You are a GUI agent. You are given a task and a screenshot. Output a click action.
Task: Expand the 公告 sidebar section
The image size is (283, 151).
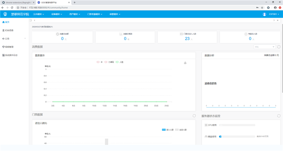(14, 39)
